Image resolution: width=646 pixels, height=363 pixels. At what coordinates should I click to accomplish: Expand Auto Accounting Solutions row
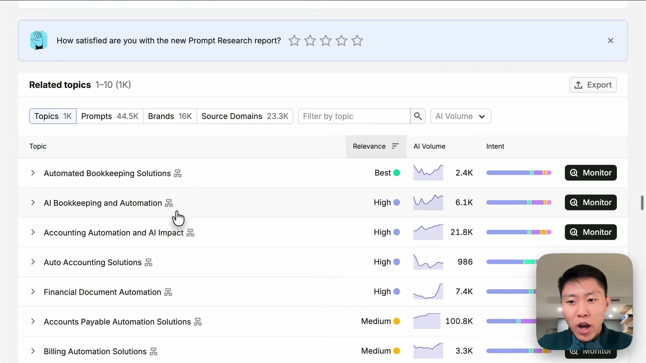coord(33,262)
